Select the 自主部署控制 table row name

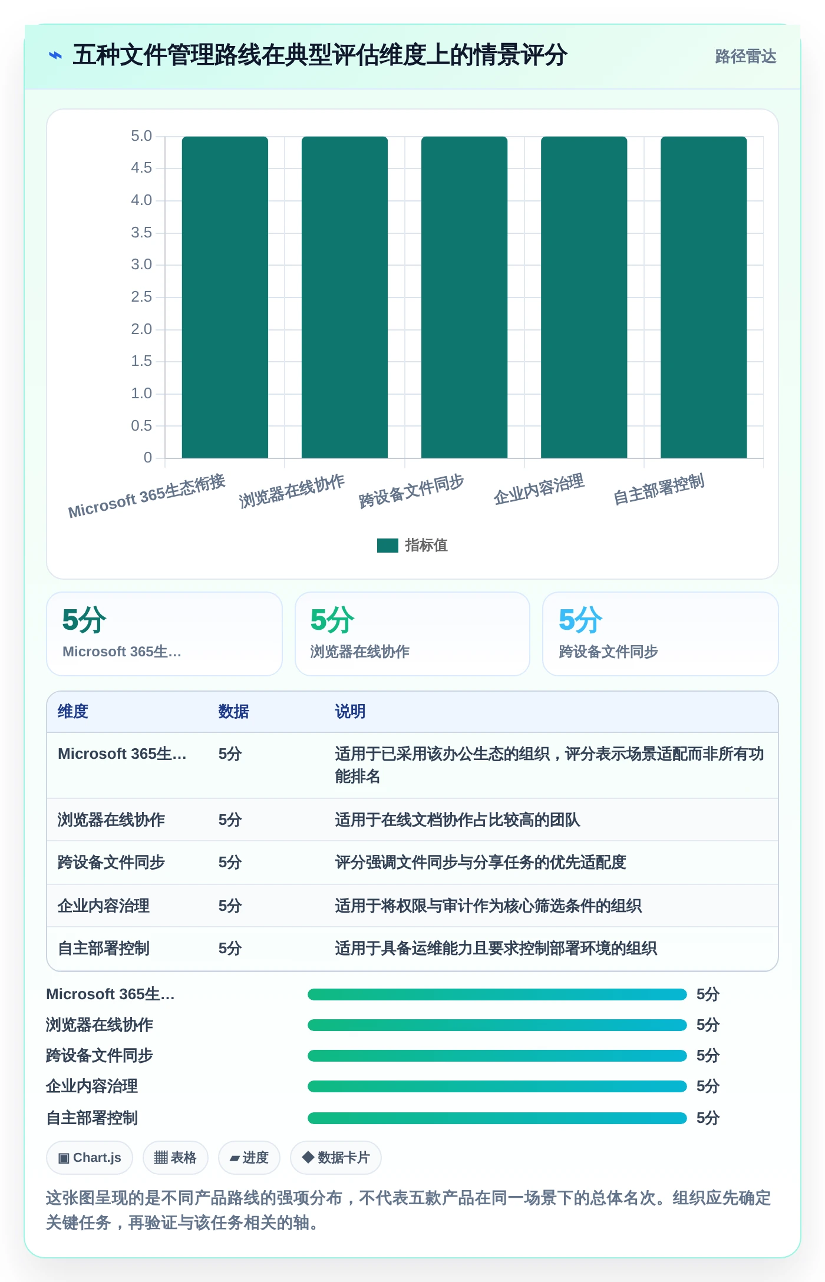(103, 949)
